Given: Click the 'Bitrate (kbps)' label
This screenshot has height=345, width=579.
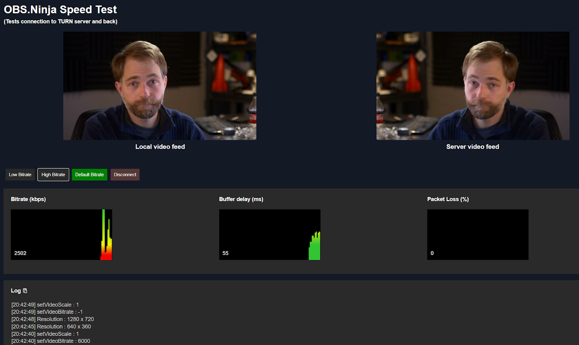Looking at the screenshot, I should tap(28, 199).
